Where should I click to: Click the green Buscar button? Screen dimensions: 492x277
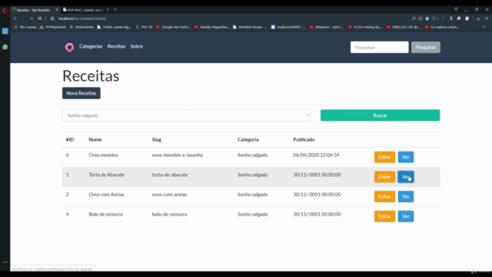[380, 115]
